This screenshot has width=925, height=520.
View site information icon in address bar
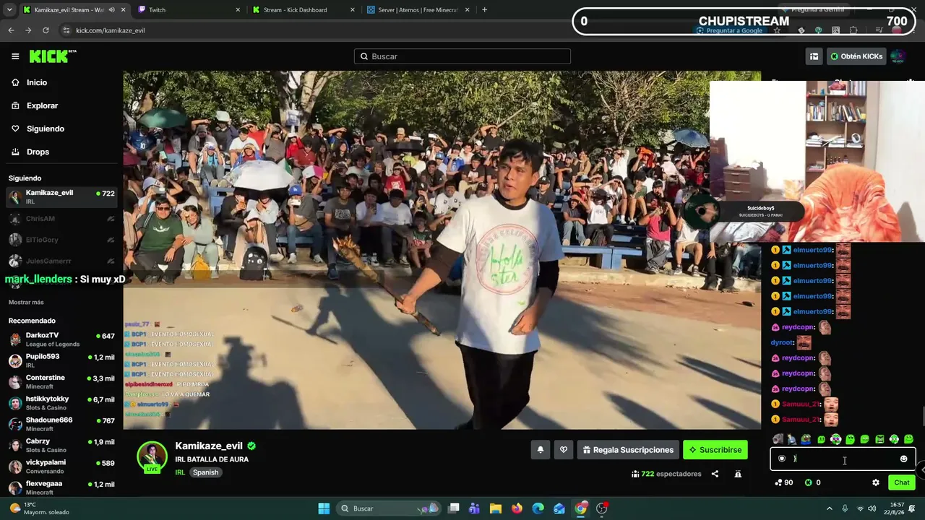66,30
